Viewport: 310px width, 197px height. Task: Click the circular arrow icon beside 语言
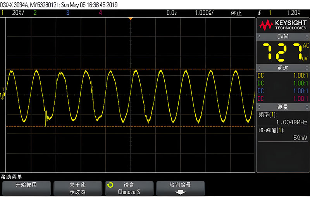[x=110, y=185]
